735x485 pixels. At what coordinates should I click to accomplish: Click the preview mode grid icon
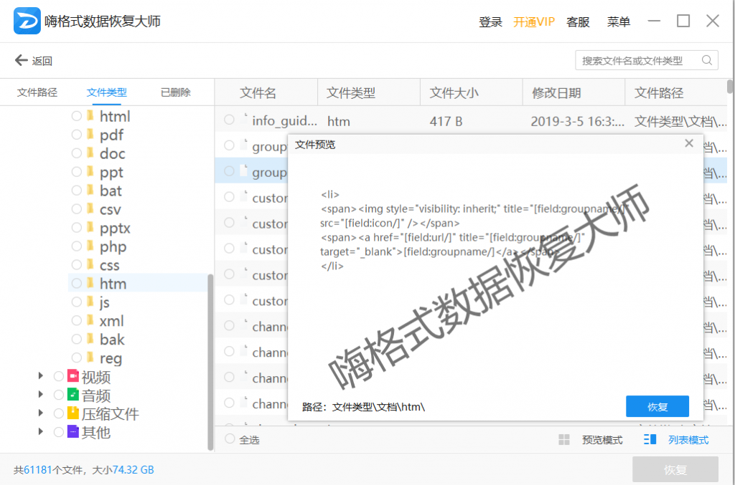coord(564,440)
